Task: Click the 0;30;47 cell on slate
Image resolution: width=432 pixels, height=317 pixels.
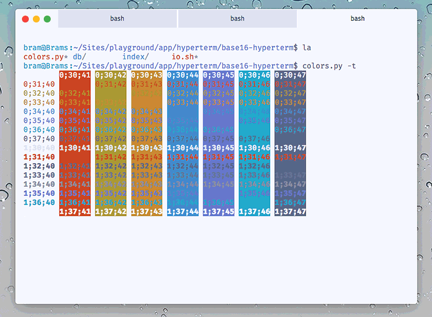Action: tap(290, 75)
